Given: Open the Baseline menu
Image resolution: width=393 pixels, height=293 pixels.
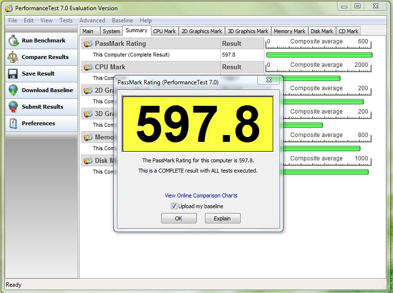Looking at the screenshot, I should pos(122,20).
